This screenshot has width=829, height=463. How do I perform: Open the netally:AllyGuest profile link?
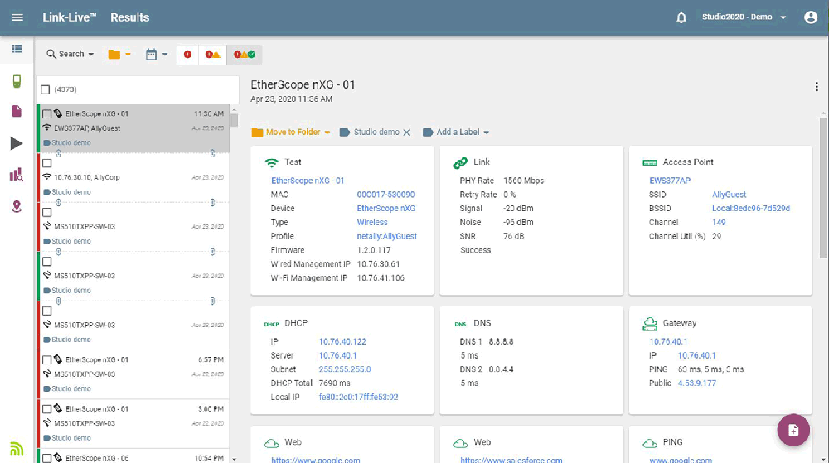tap(386, 236)
